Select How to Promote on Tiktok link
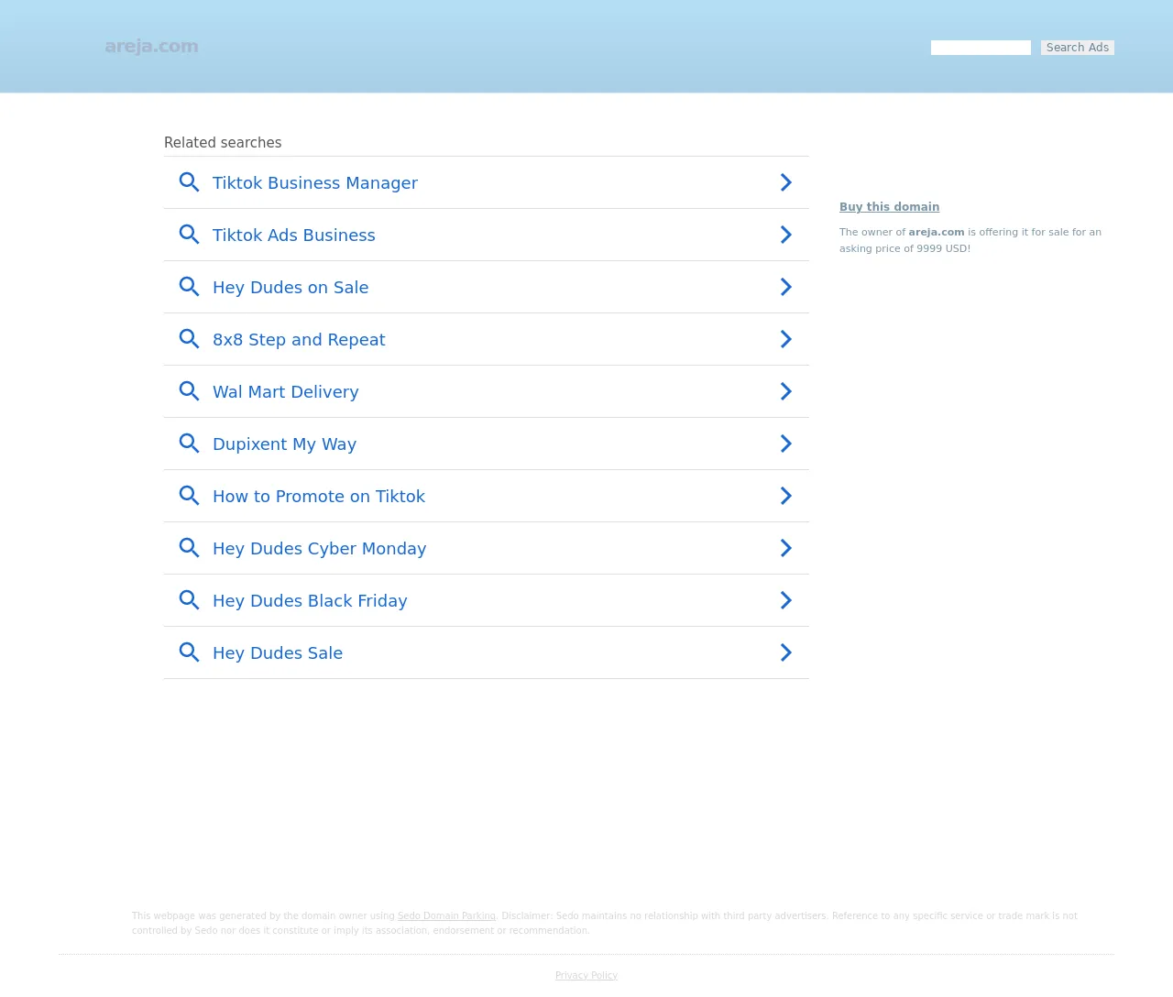Screen dimensions: 1173x997 click(x=319, y=497)
